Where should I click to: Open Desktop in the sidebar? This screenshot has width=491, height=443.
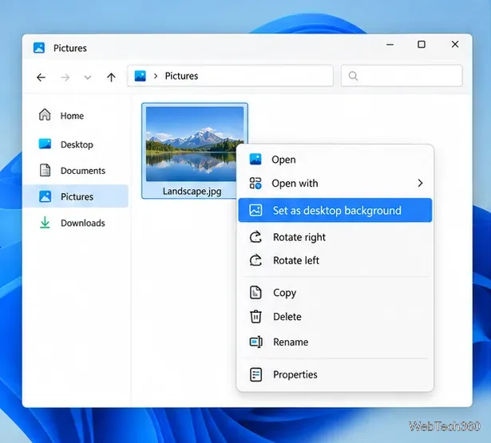(75, 144)
